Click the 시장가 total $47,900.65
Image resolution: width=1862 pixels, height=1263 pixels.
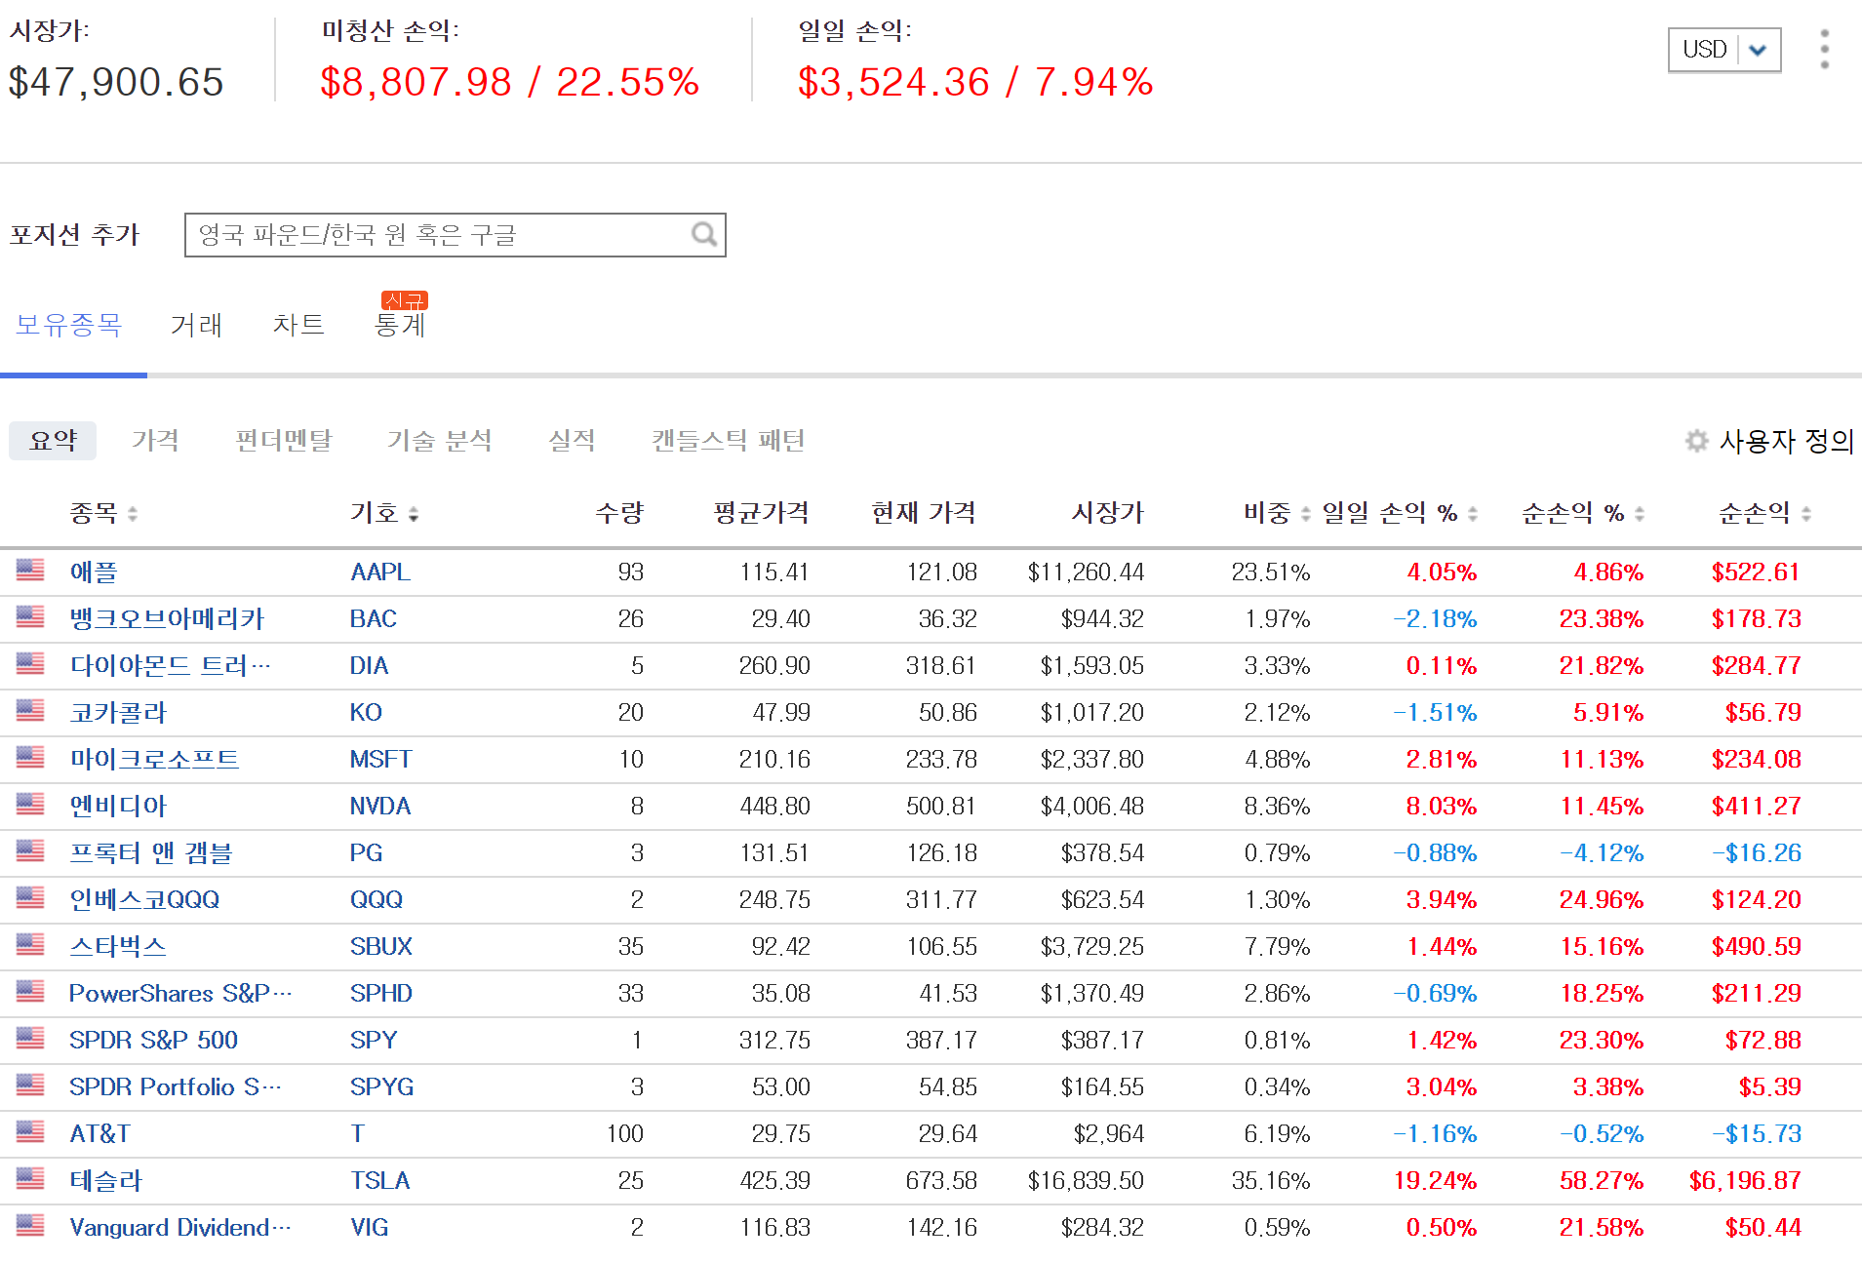pyautogui.click(x=116, y=82)
